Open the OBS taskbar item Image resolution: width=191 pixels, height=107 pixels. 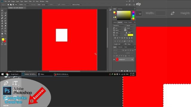click(61, 74)
